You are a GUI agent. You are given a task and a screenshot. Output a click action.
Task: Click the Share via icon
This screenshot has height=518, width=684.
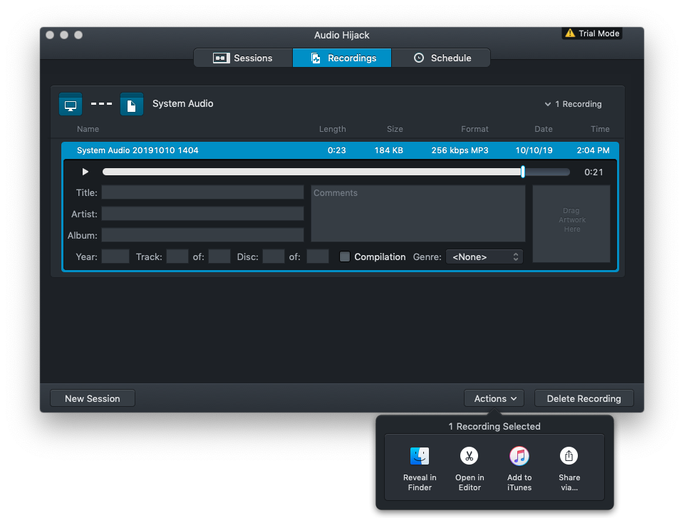click(x=569, y=456)
